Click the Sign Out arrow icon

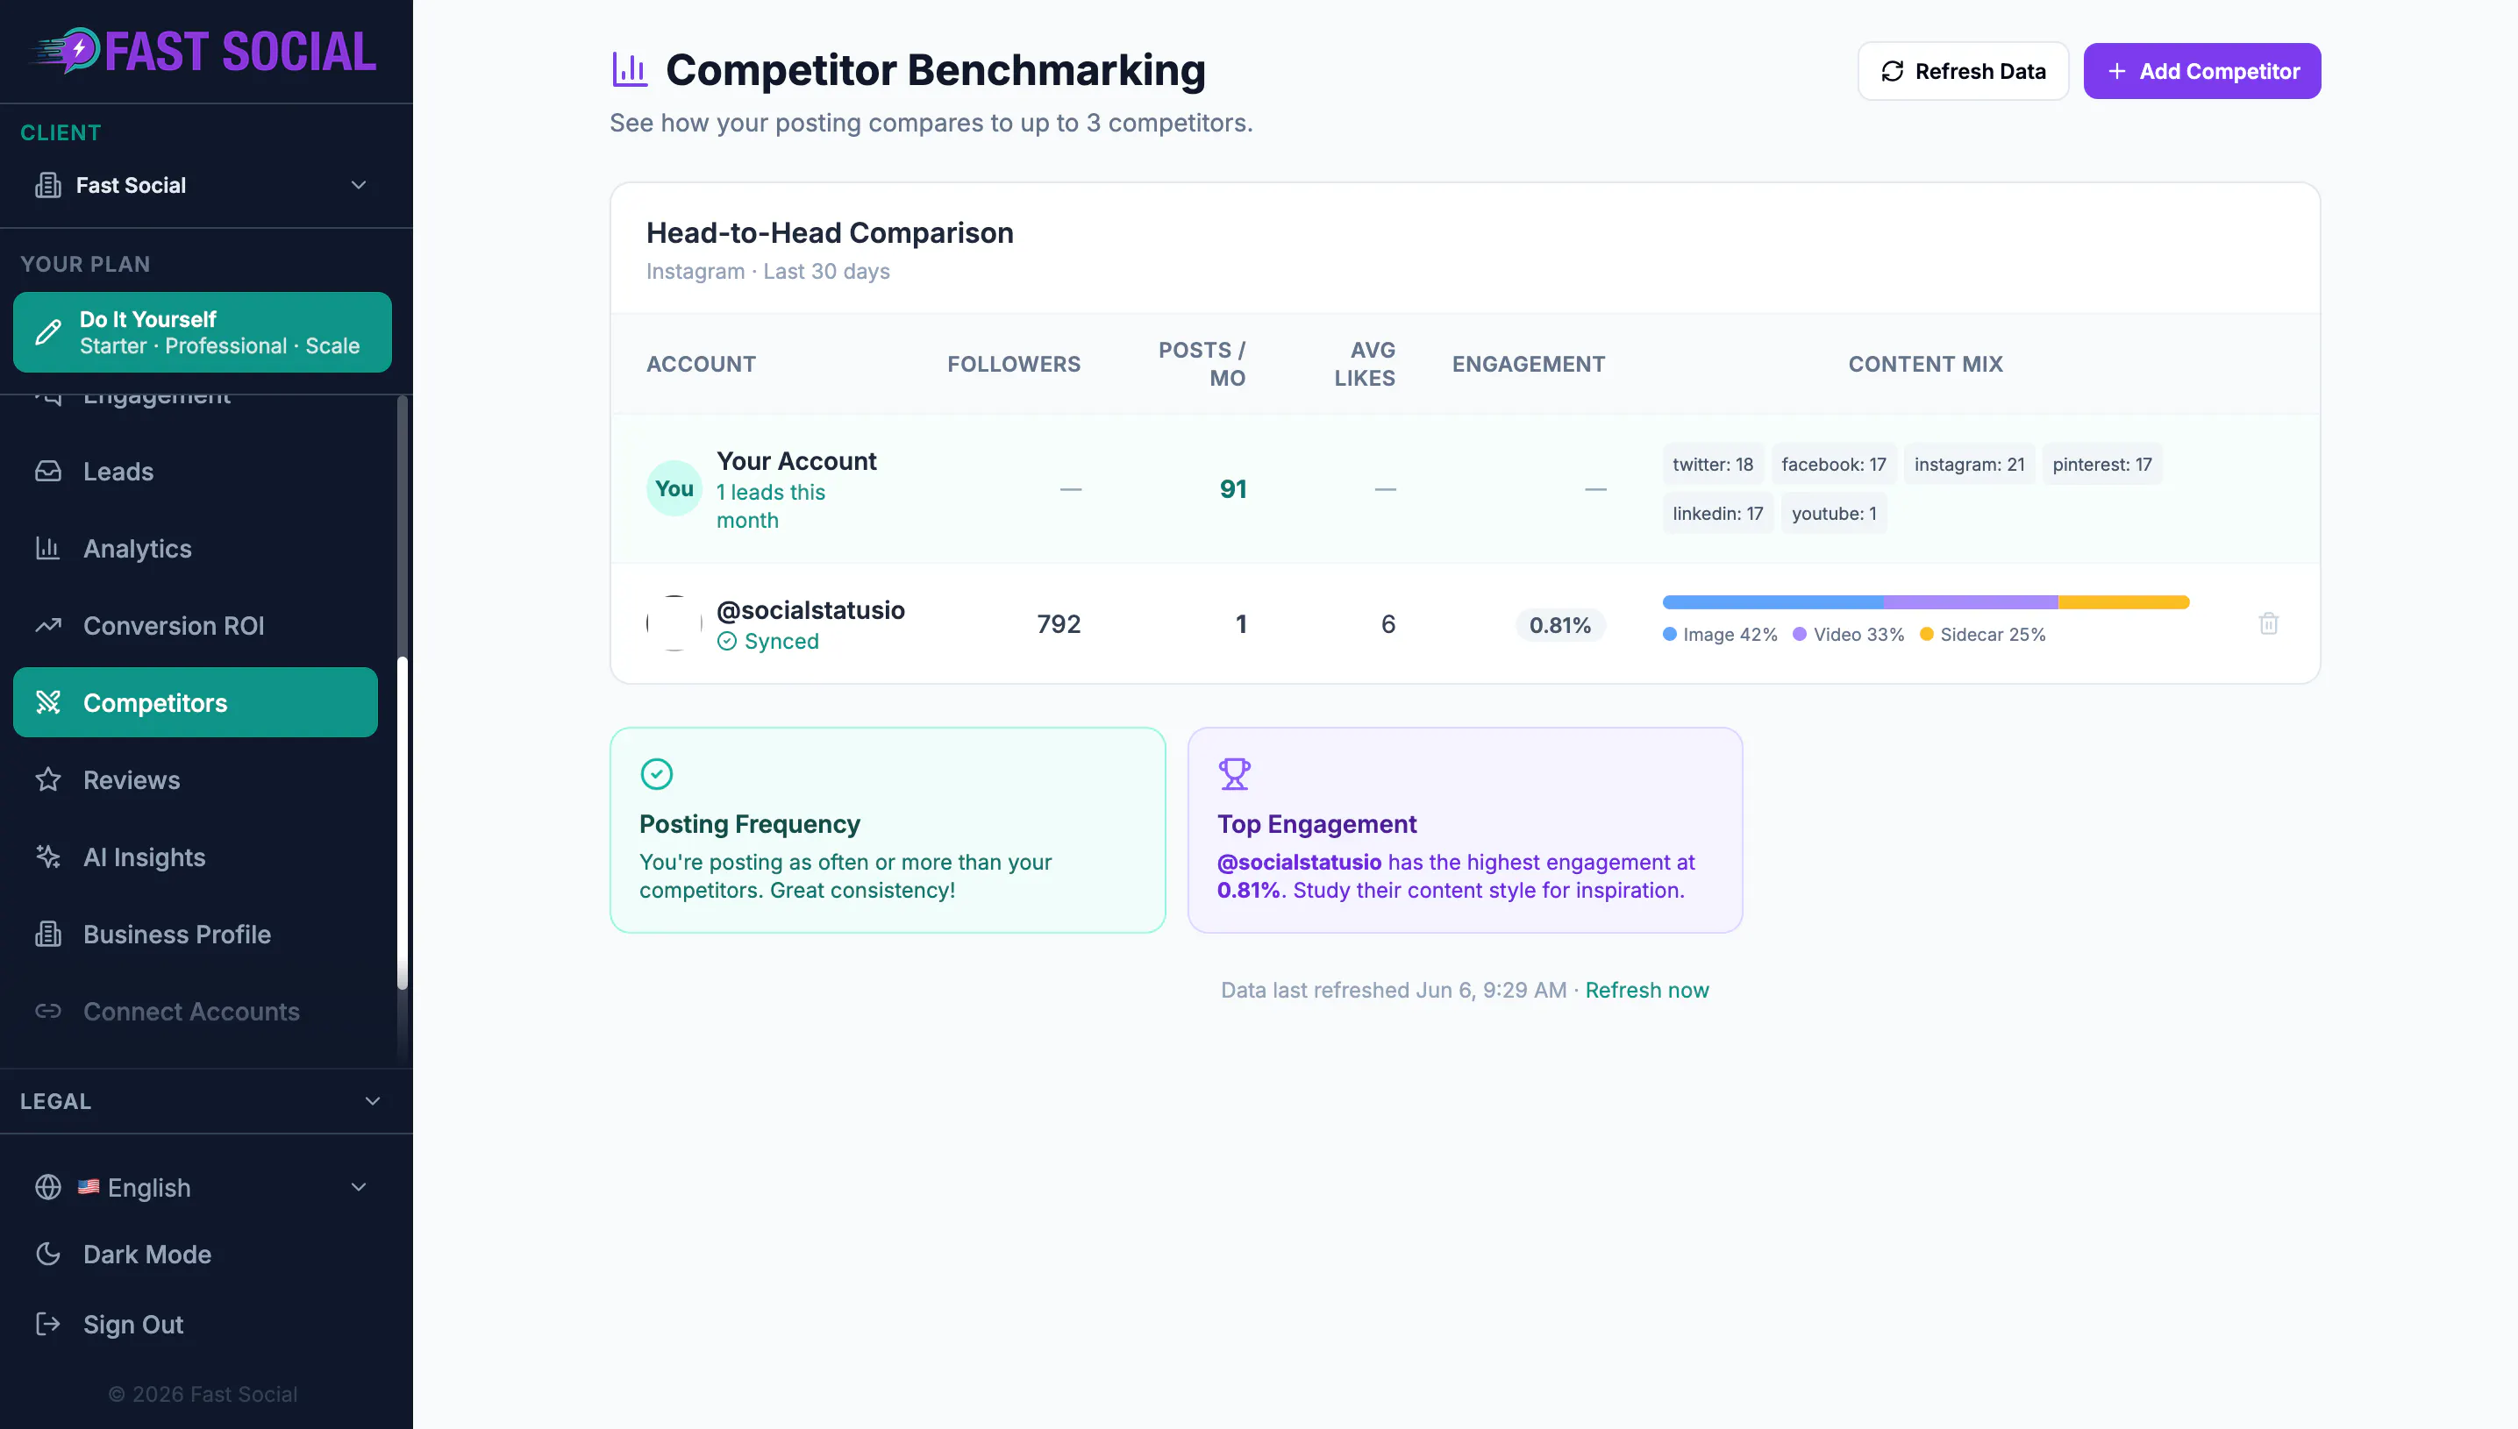point(48,1324)
